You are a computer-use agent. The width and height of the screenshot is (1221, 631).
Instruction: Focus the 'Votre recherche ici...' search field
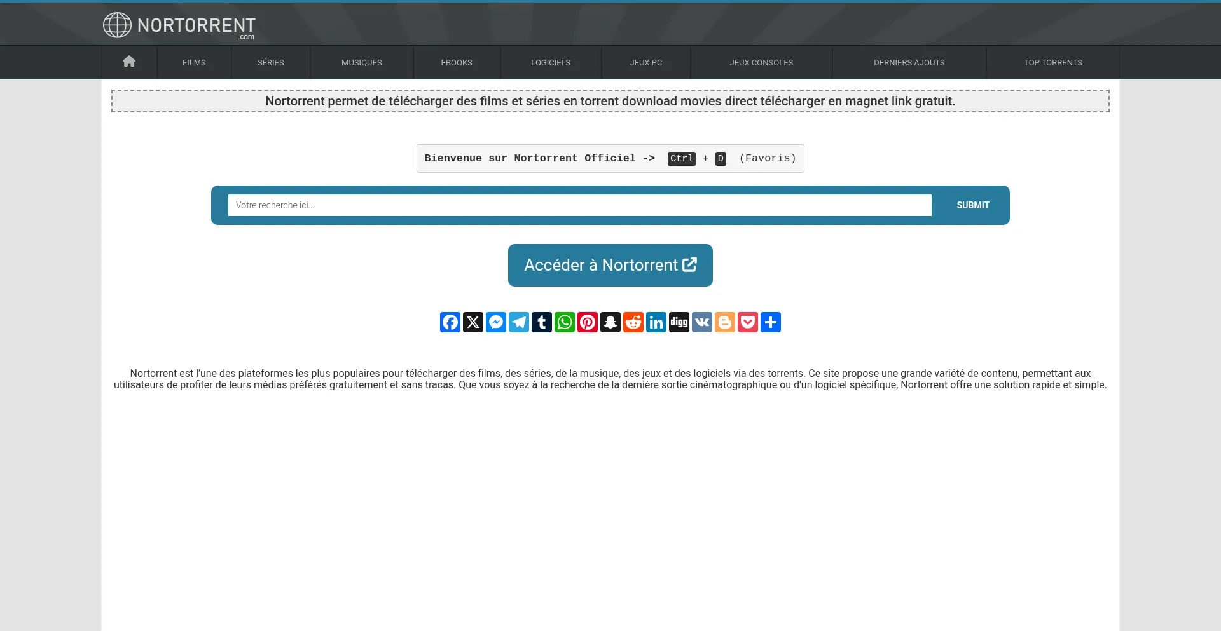pyautogui.click(x=580, y=205)
